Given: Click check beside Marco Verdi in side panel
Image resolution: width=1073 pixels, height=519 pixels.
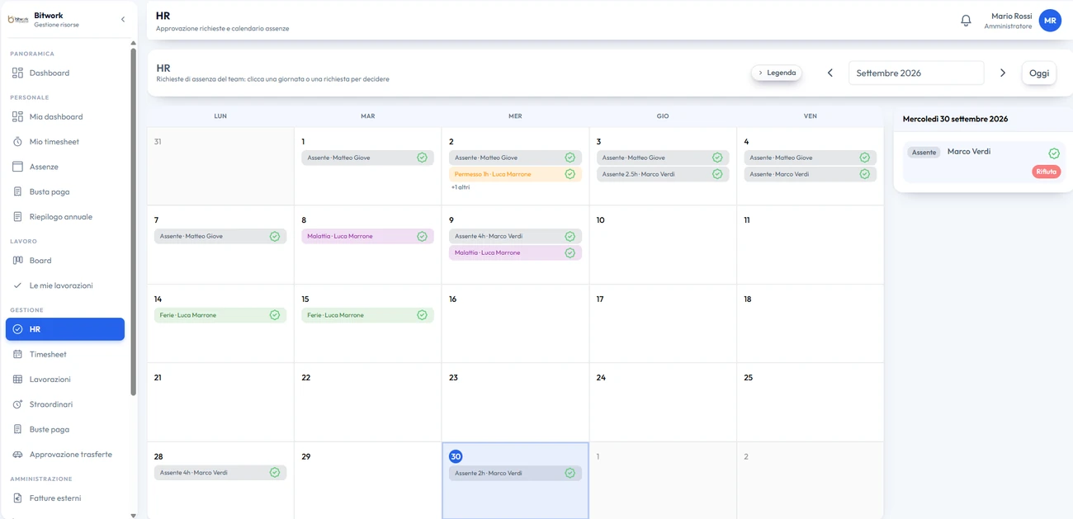Looking at the screenshot, I should click(1054, 153).
